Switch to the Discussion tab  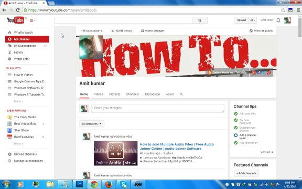pyautogui.click(x=153, y=94)
